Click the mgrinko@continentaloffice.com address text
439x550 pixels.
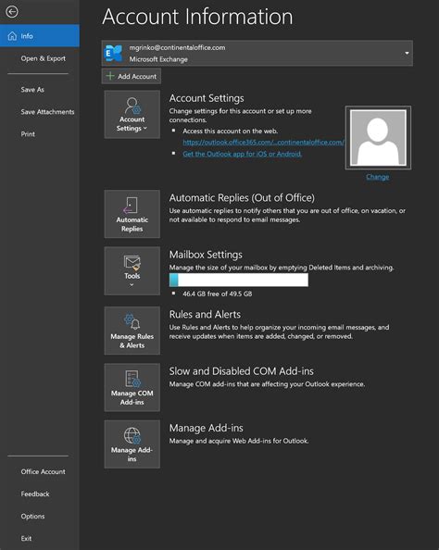177,47
